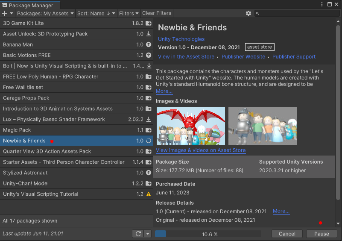This screenshot has height=241, width=342.
Task: Click the import icon for Magic Pack
Action: point(149,130)
